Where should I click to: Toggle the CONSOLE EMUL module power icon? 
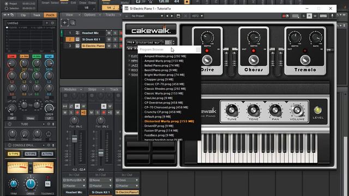point(10,145)
